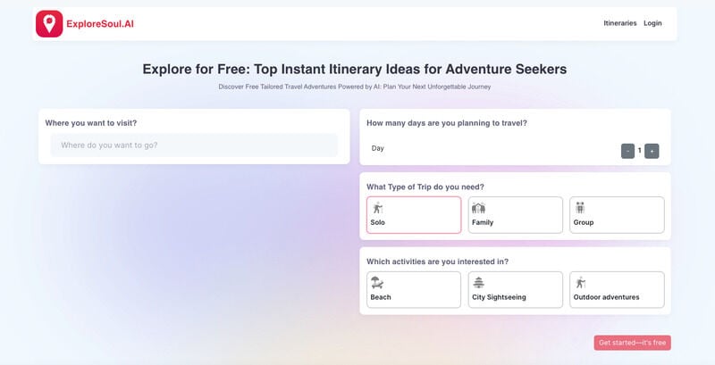Click the City Sightseeing pagoda icon
This screenshot has height=365, width=715.
[x=478, y=283]
